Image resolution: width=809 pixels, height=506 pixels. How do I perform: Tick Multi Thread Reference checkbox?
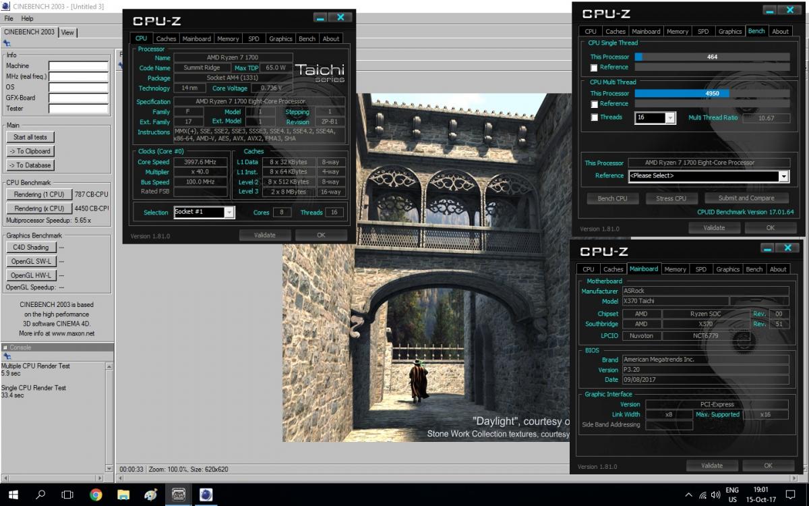tap(594, 104)
